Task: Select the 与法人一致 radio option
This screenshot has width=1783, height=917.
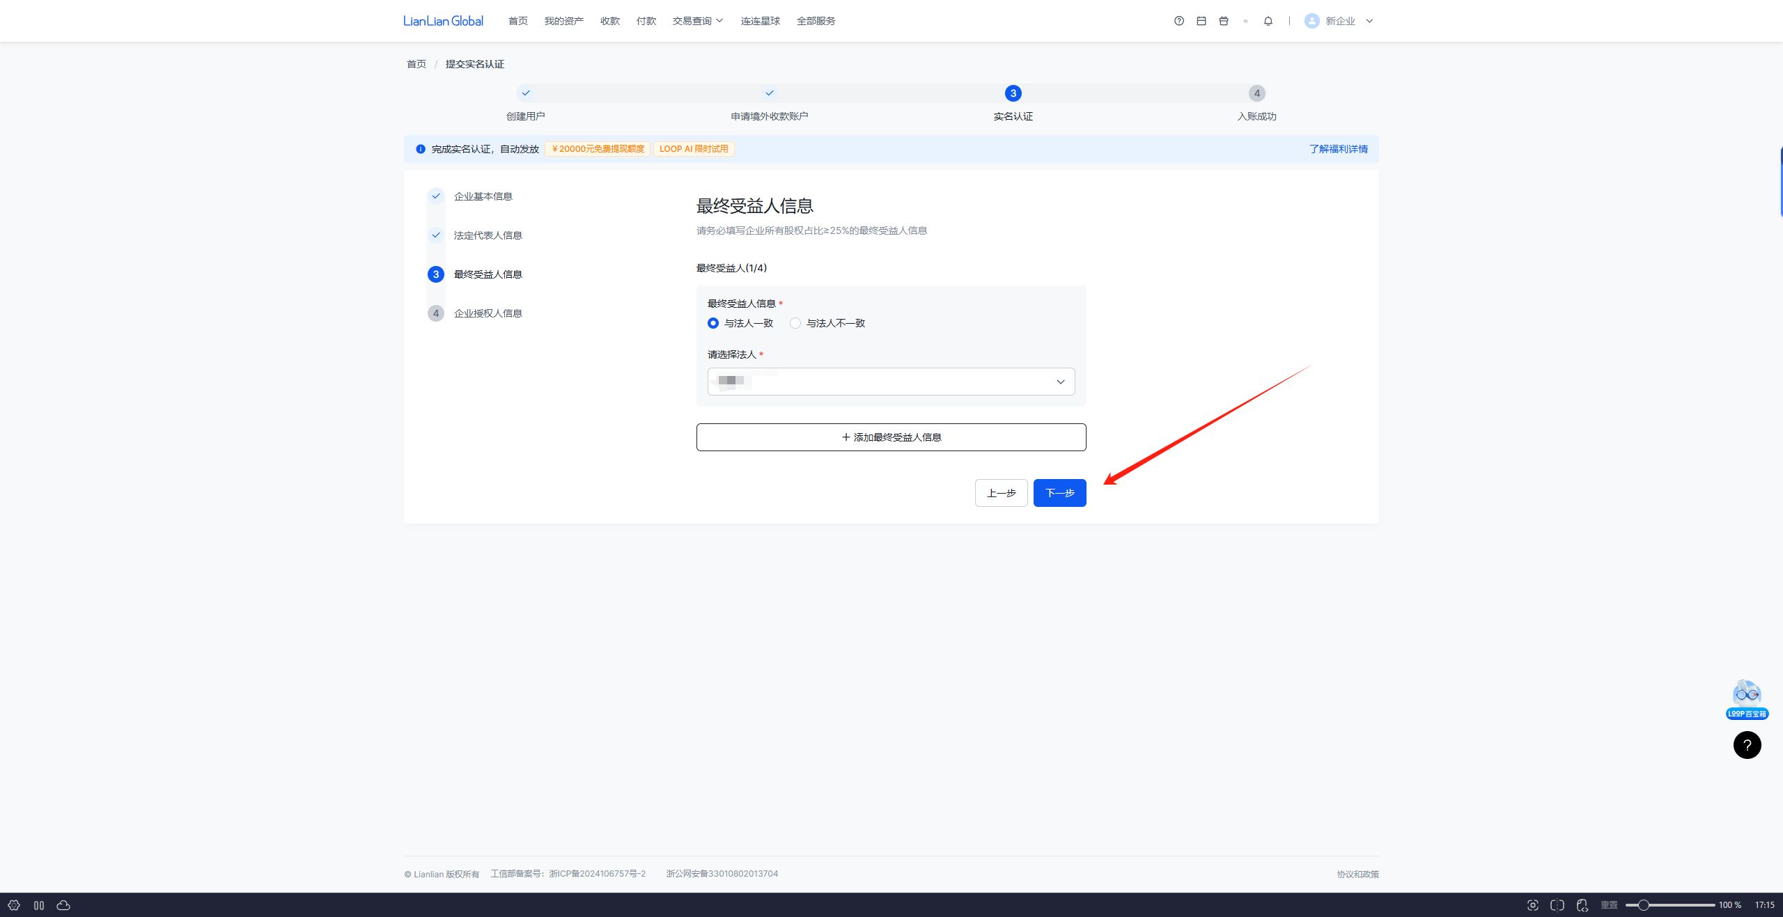Action: 713,323
